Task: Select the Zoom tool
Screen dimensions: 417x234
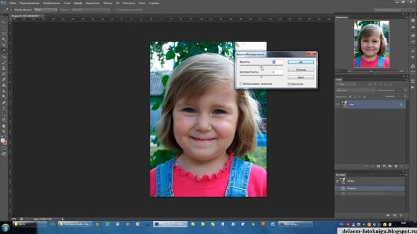Action: click(4, 131)
